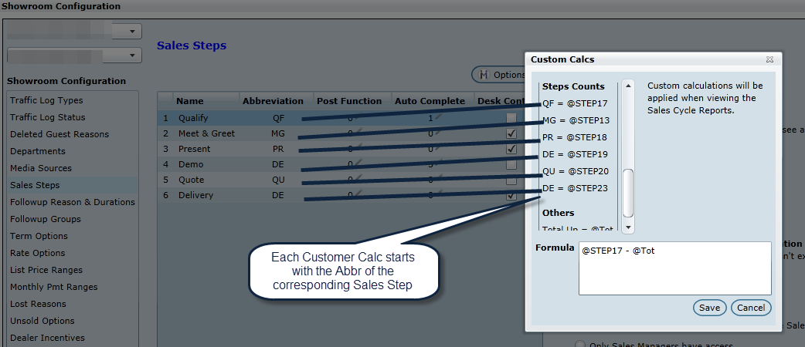Select the QF = @STEP17 entry
805x347 pixels.
(x=576, y=103)
